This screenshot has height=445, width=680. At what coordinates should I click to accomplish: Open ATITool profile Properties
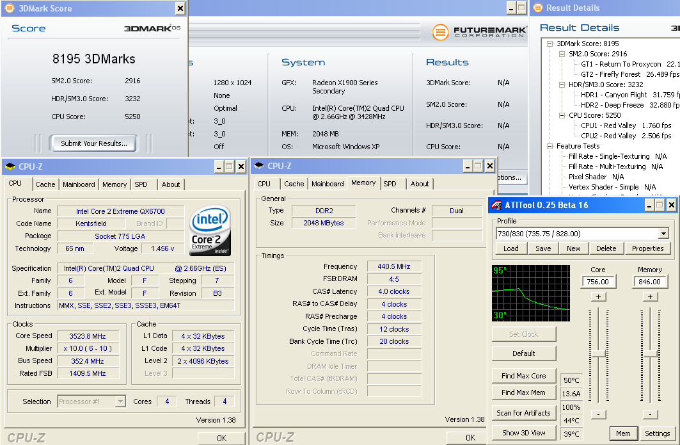tap(647, 248)
